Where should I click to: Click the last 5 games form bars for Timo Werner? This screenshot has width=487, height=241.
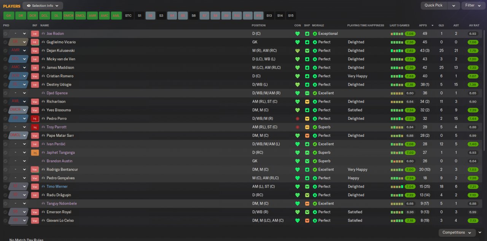tap(397, 186)
